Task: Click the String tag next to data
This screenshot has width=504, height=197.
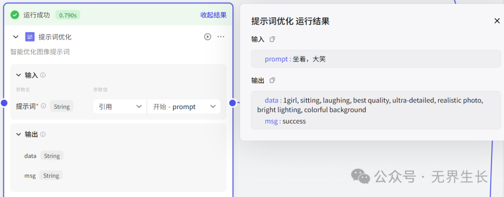Action: [52, 156]
